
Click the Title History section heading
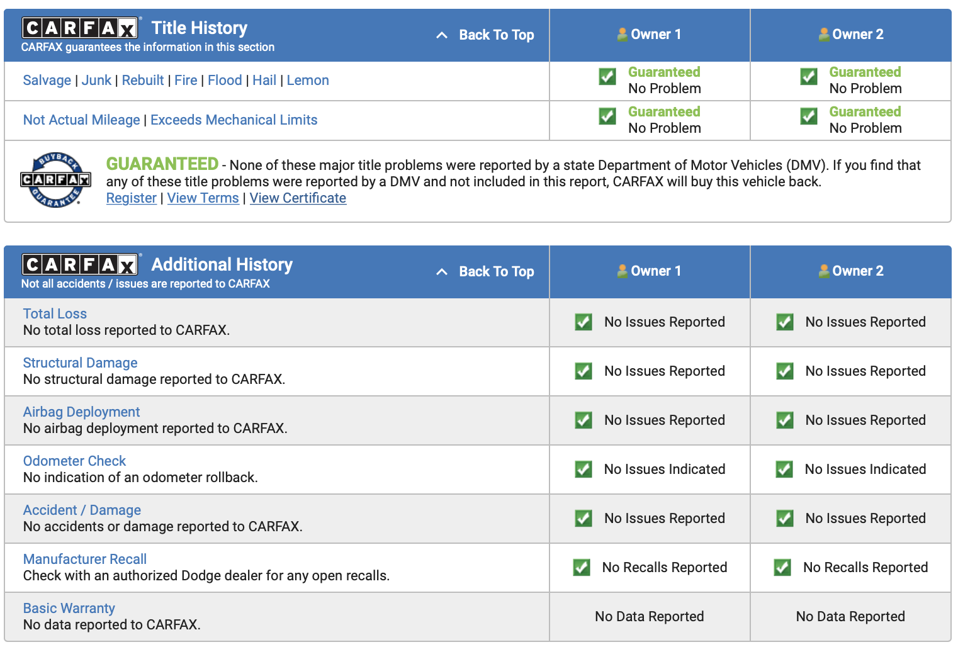click(x=200, y=28)
